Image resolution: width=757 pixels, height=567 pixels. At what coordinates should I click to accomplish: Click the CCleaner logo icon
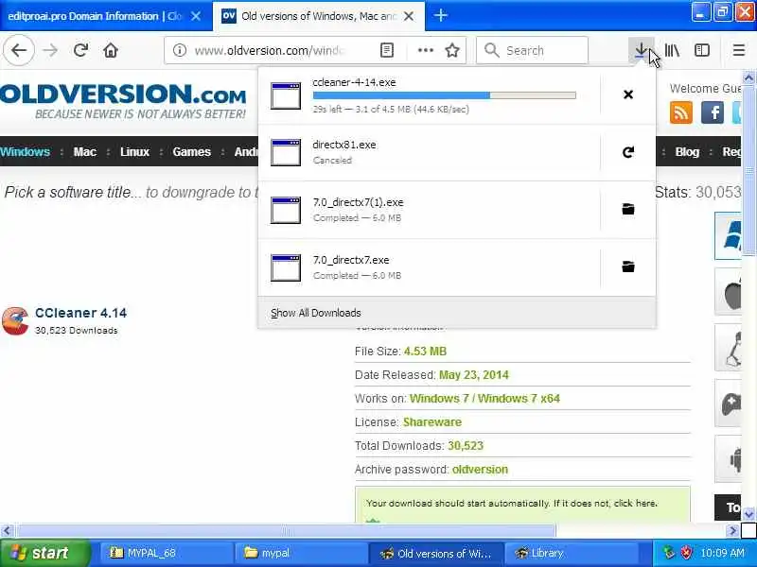coord(15,320)
